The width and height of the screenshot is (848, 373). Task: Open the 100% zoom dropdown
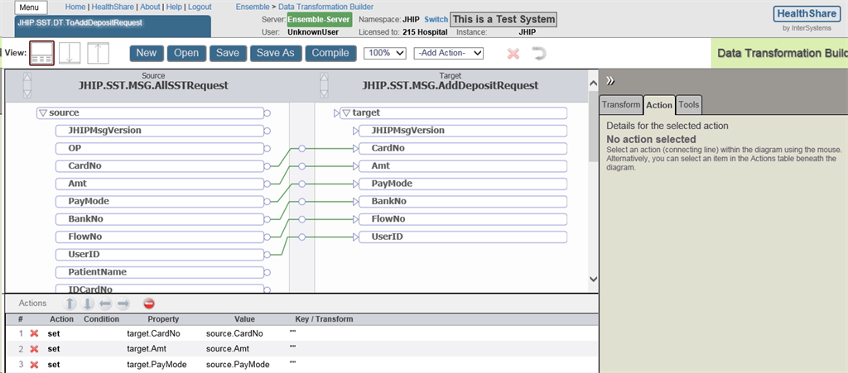click(x=385, y=53)
